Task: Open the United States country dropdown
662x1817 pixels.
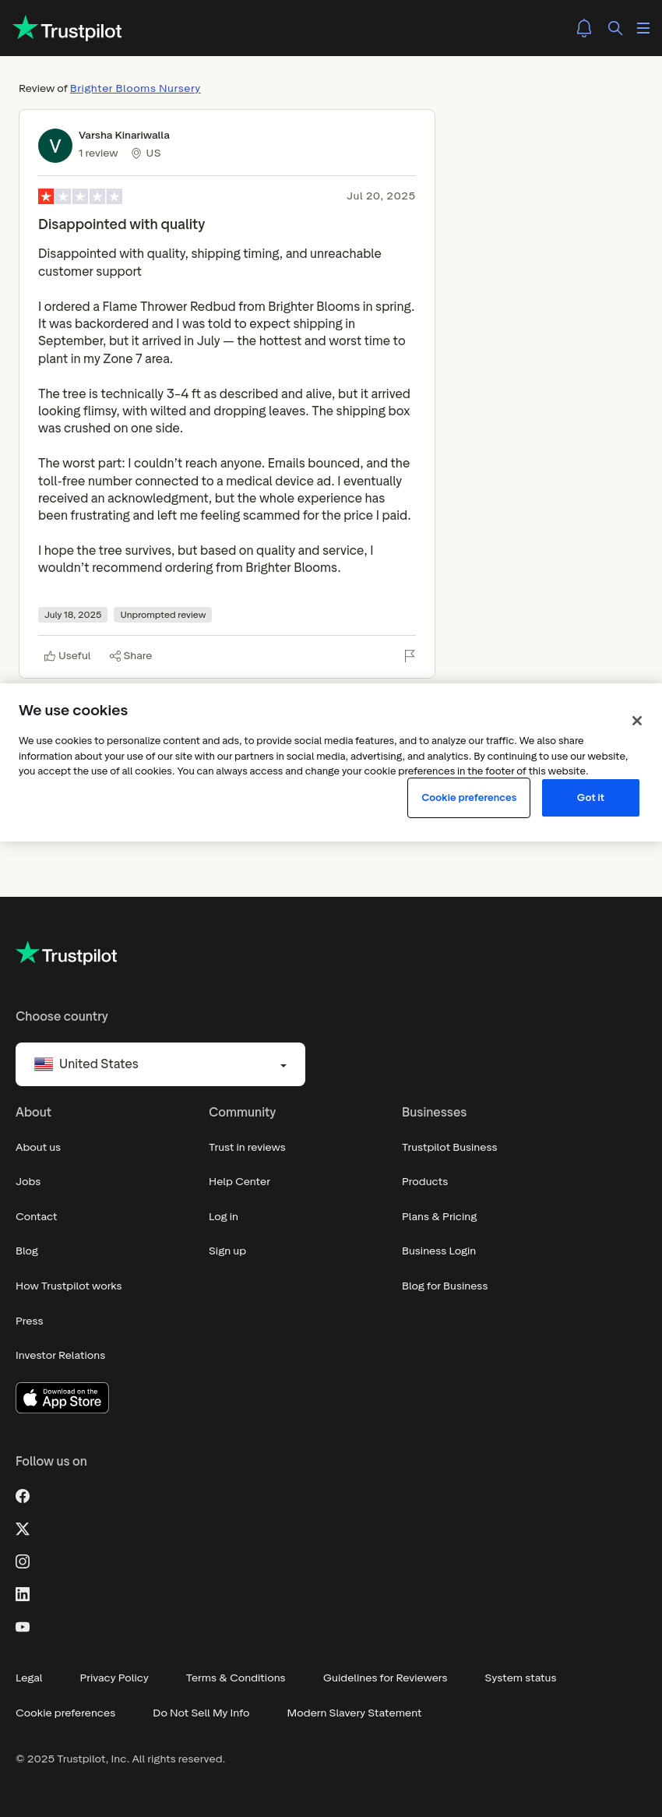Action: click(x=160, y=1064)
